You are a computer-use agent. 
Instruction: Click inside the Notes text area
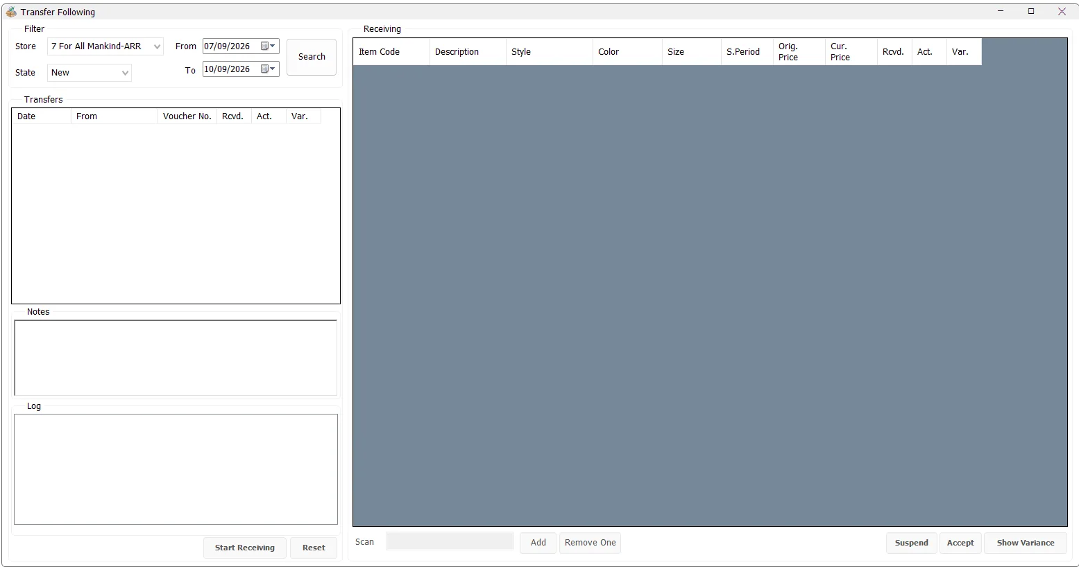pos(176,358)
